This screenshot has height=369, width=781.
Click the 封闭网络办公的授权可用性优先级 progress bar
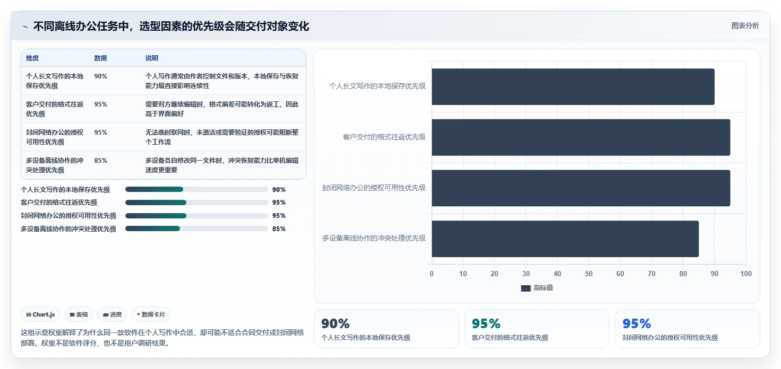pyautogui.click(x=196, y=216)
